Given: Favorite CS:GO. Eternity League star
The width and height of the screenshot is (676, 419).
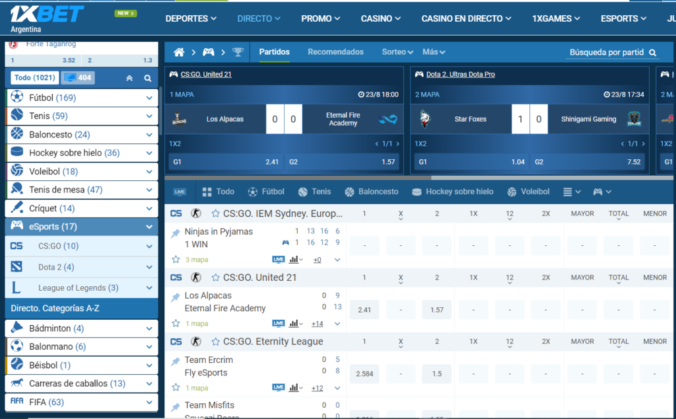Looking at the screenshot, I should 216,341.
